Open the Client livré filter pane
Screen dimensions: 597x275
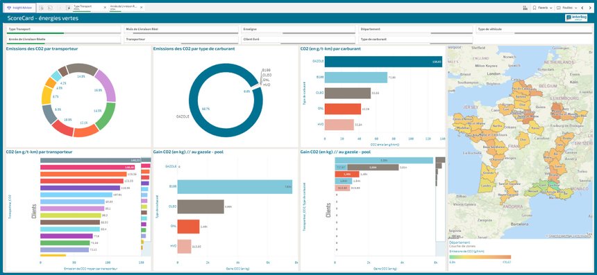point(298,39)
